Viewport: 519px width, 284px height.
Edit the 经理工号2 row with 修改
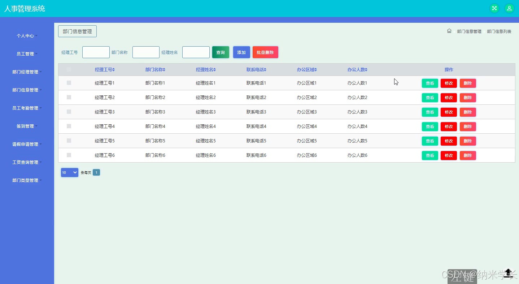[x=449, y=98]
